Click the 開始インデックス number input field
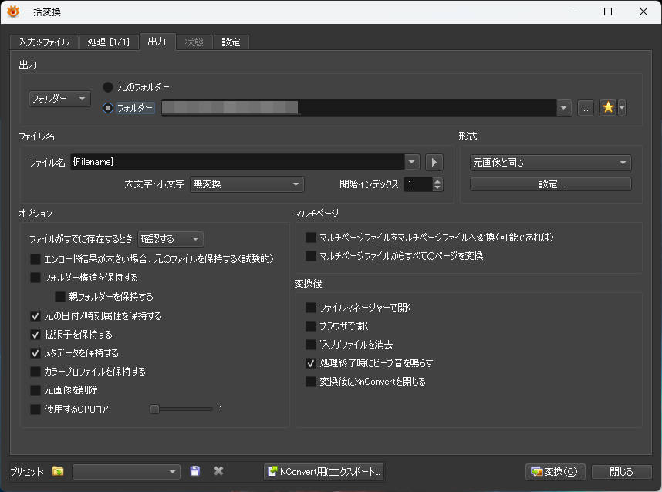 tap(419, 184)
